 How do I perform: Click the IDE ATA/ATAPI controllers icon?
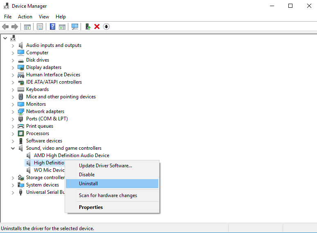coord(20,82)
